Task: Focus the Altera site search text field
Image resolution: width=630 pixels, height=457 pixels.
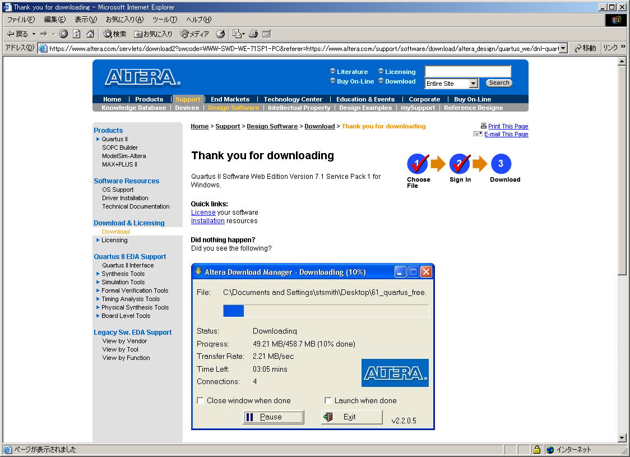Action: tap(467, 71)
